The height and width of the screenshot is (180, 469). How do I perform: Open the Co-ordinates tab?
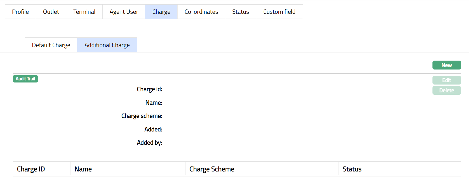click(x=201, y=12)
